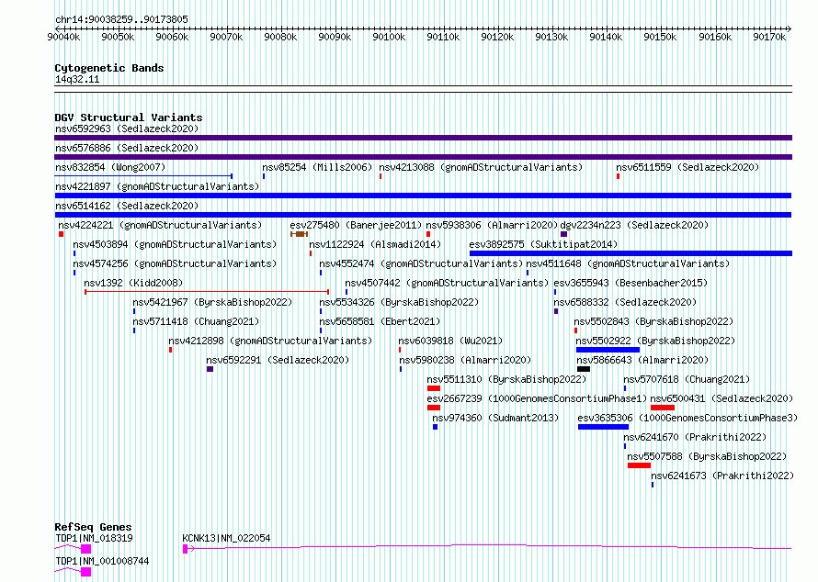
Task: Click the 90170k ruler position
Action: tap(769, 37)
